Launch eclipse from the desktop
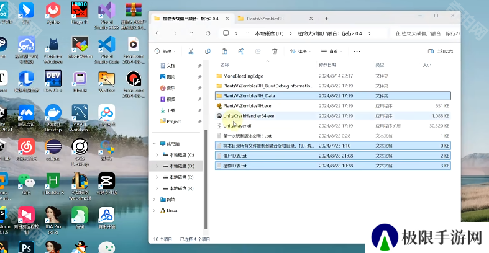This screenshot has height=253, width=489. pos(53,149)
